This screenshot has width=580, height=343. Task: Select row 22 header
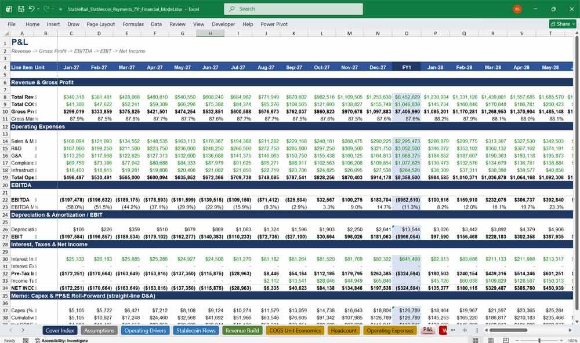[x=5, y=199]
